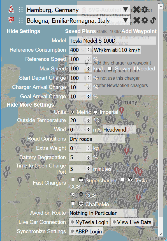
Task: Adjust Reference Consumption spinner arrows
Action: click(89, 50)
